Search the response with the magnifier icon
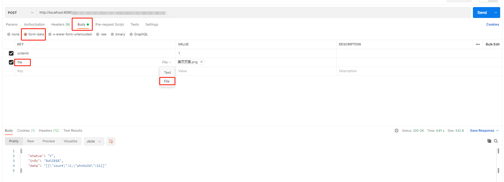Screen dimensions: 504x182 coord(496,141)
